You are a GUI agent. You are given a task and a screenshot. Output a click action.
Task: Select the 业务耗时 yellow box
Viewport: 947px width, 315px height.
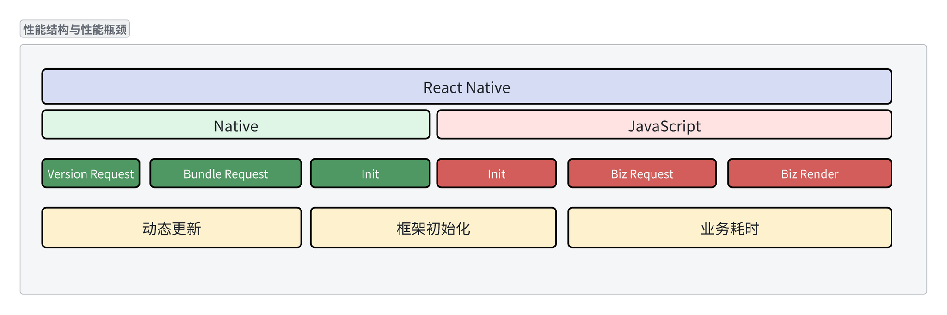click(730, 228)
